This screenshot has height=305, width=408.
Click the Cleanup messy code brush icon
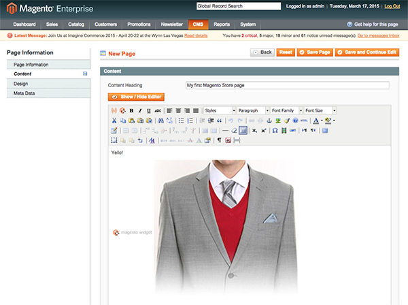click(x=287, y=121)
